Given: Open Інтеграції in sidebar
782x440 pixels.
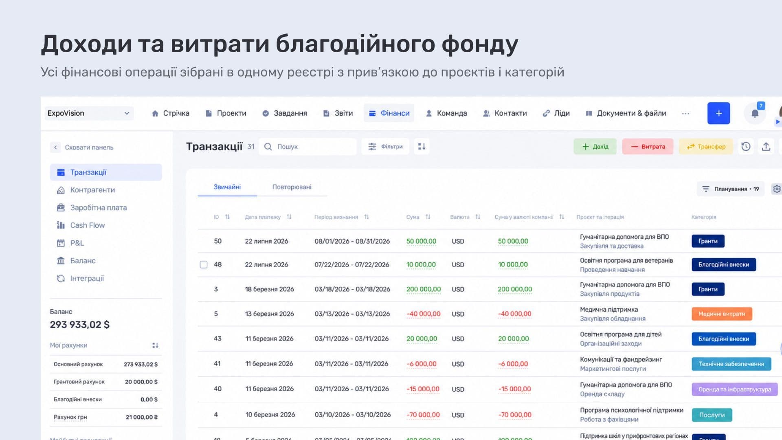Looking at the screenshot, I should click(x=106, y=279).
